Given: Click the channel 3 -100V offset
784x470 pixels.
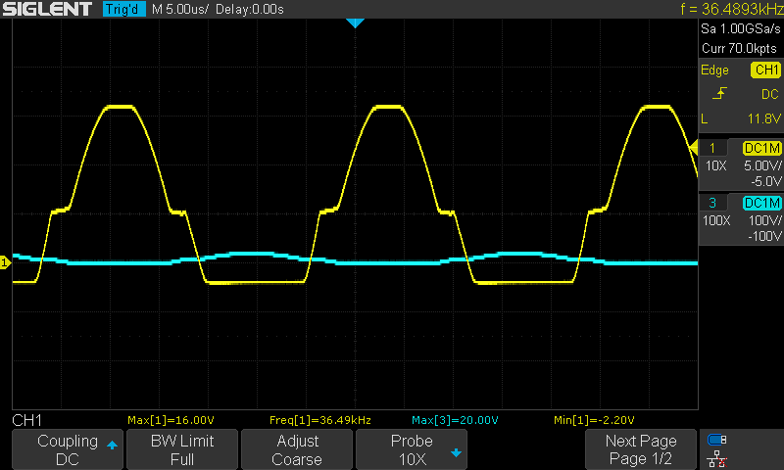Looking at the screenshot, I should click(764, 236).
